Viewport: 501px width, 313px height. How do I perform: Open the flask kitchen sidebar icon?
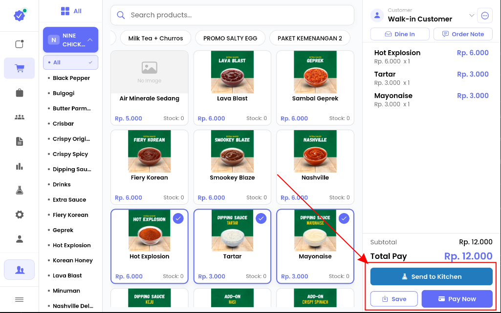coord(20,190)
